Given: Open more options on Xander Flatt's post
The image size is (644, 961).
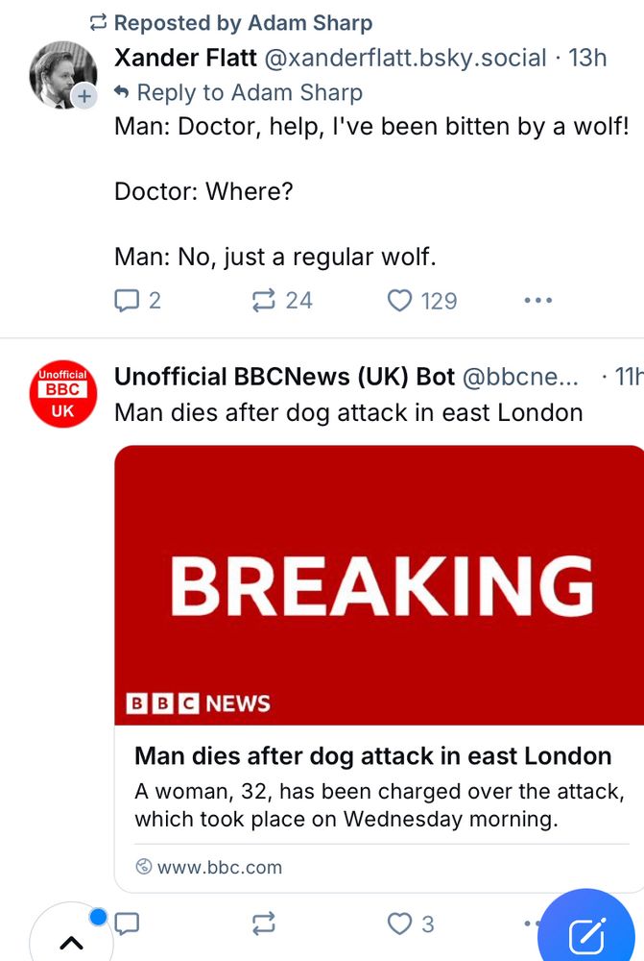Looking at the screenshot, I should click(538, 301).
